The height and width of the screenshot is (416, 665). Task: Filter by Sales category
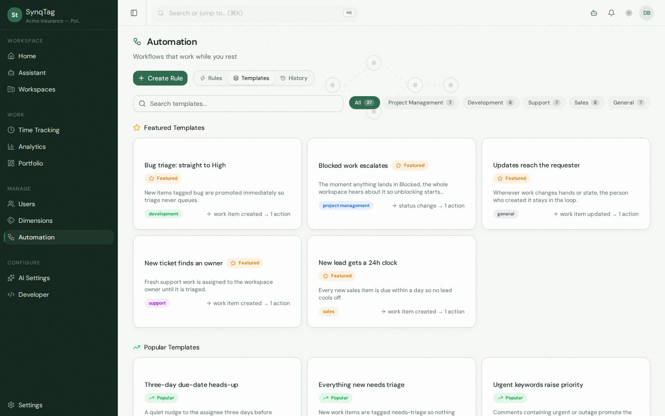587,103
